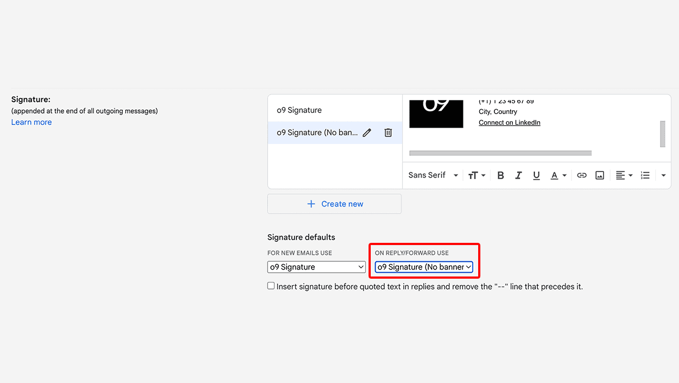
Task: Open the text alignment options
Action: point(624,175)
